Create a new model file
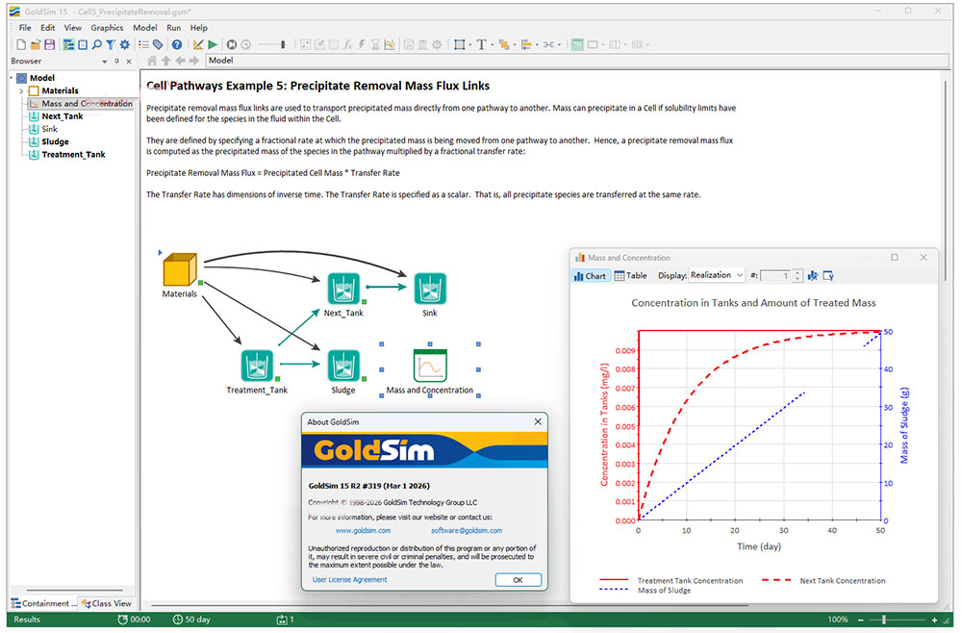This screenshot has height=633, width=962. click(21, 44)
